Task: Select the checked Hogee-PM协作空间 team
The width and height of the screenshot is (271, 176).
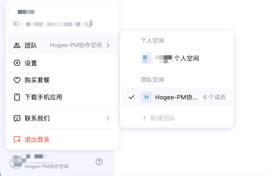Action: pyautogui.click(x=177, y=97)
